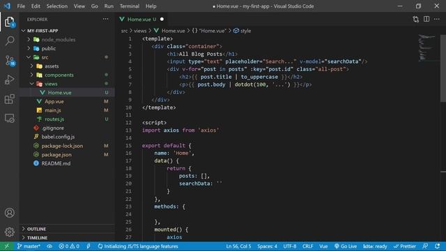Click remote window indicator in status bar
The height and width of the screenshot is (251, 446).
click(x=6, y=246)
